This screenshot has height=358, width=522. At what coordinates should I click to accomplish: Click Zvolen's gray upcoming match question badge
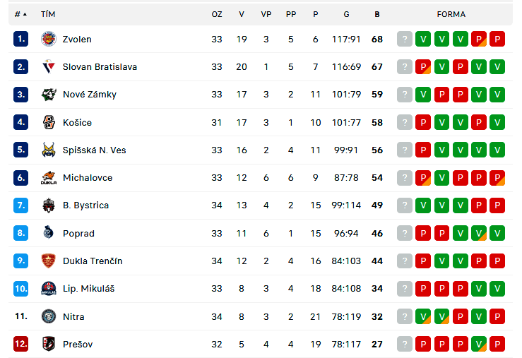(405, 39)
